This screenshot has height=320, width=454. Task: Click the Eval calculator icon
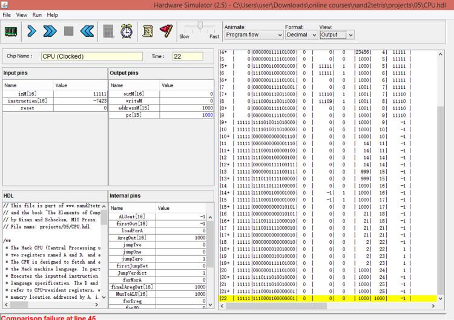pos(110,31)
